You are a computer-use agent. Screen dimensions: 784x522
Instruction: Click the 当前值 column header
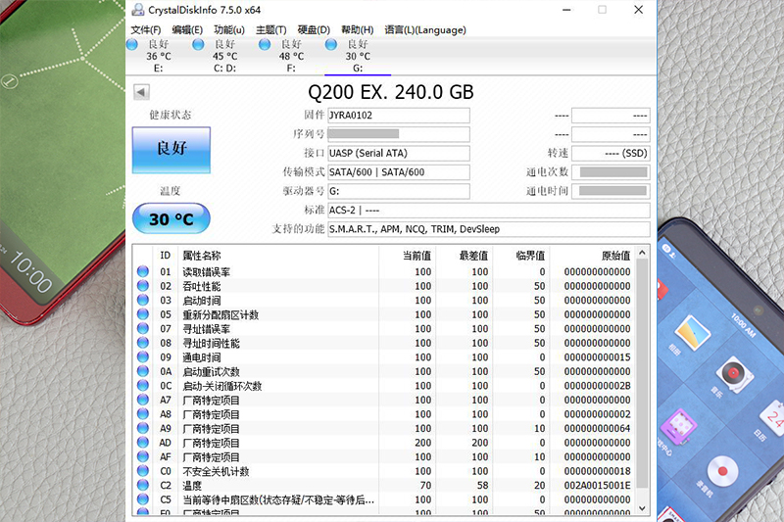coord(417,256)
